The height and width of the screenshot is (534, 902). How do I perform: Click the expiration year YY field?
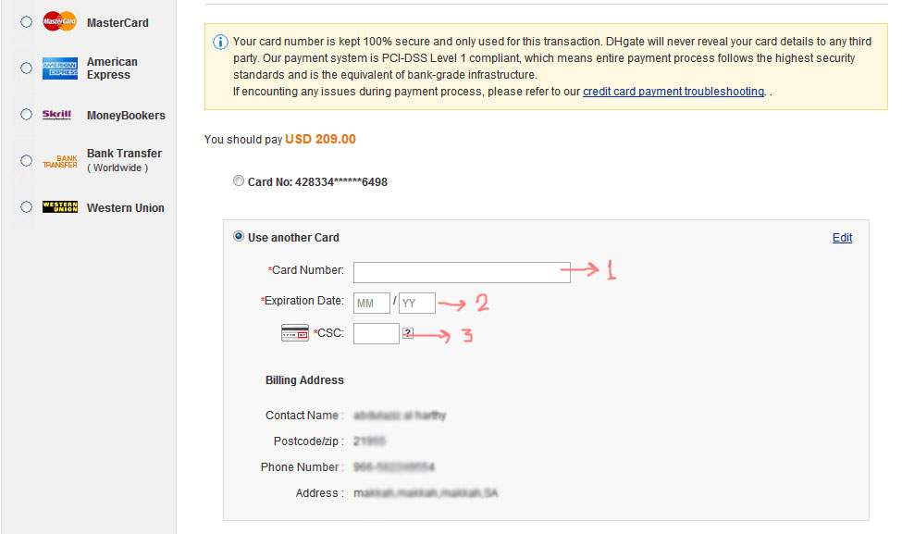pyautogui.click(x=416, y=303)
